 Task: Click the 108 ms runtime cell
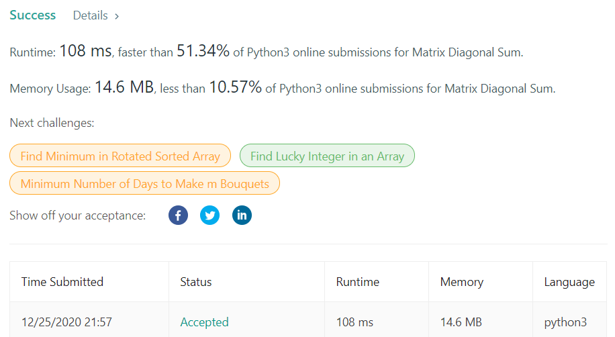click(x=354, y=322)
